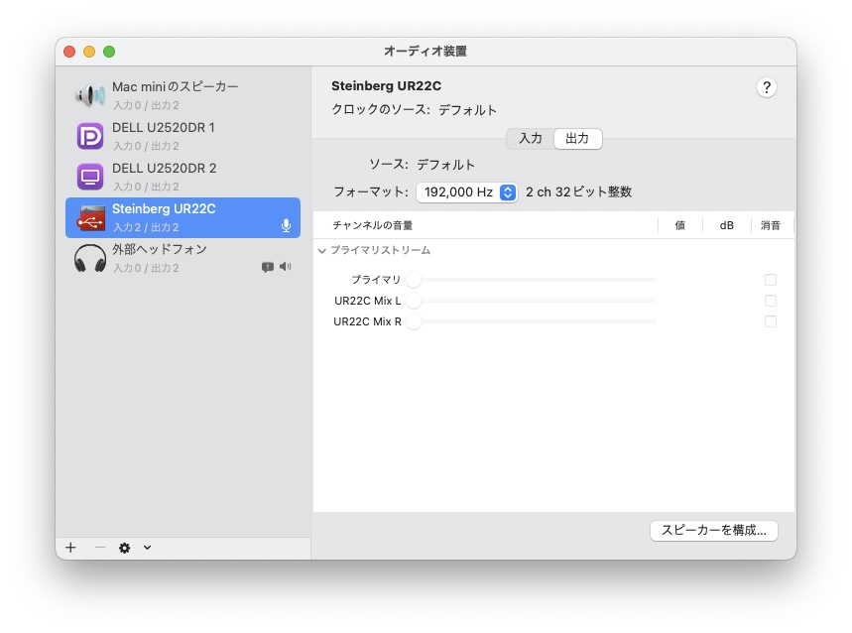Mute the UR22C Mix L channel

(770, 301)
